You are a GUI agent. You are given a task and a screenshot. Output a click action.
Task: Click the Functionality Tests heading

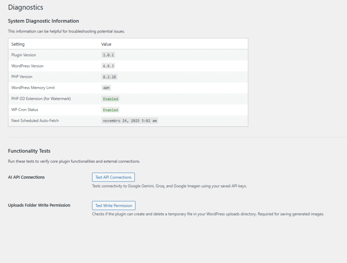[x=29, y=151]
